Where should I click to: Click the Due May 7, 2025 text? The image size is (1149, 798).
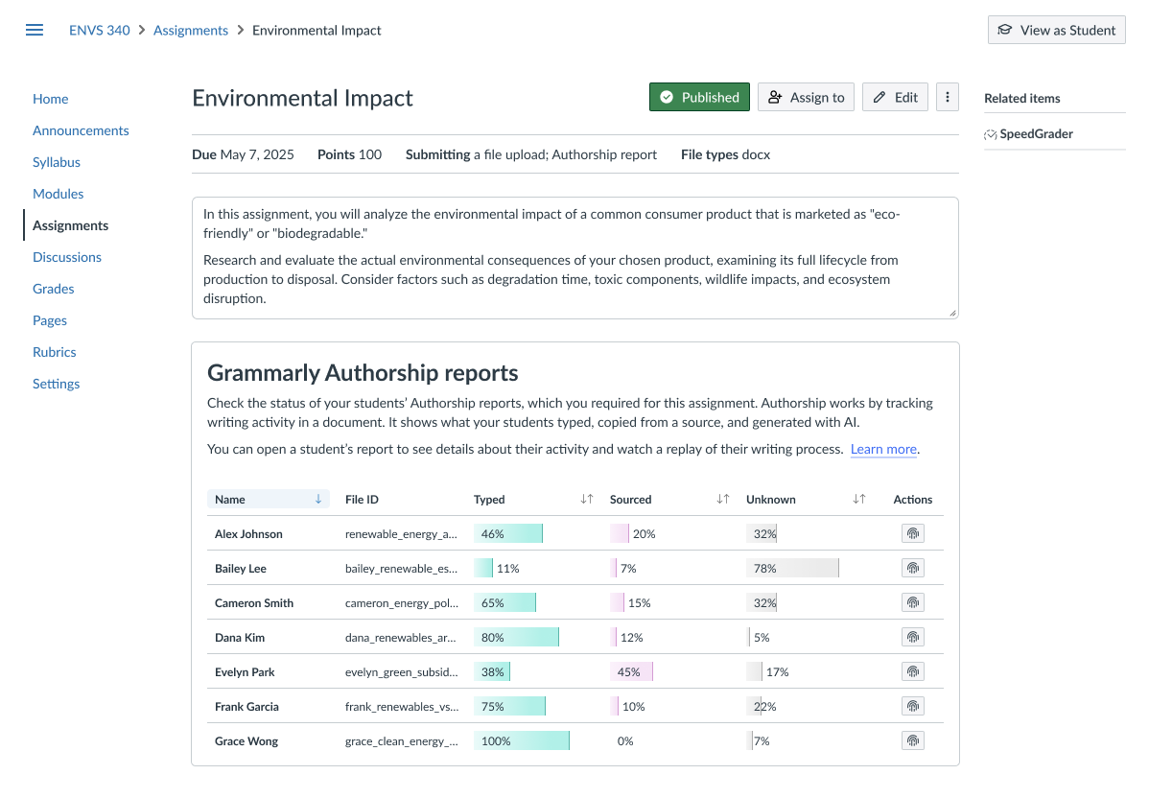pyautogui.click(x=243, y=154)
